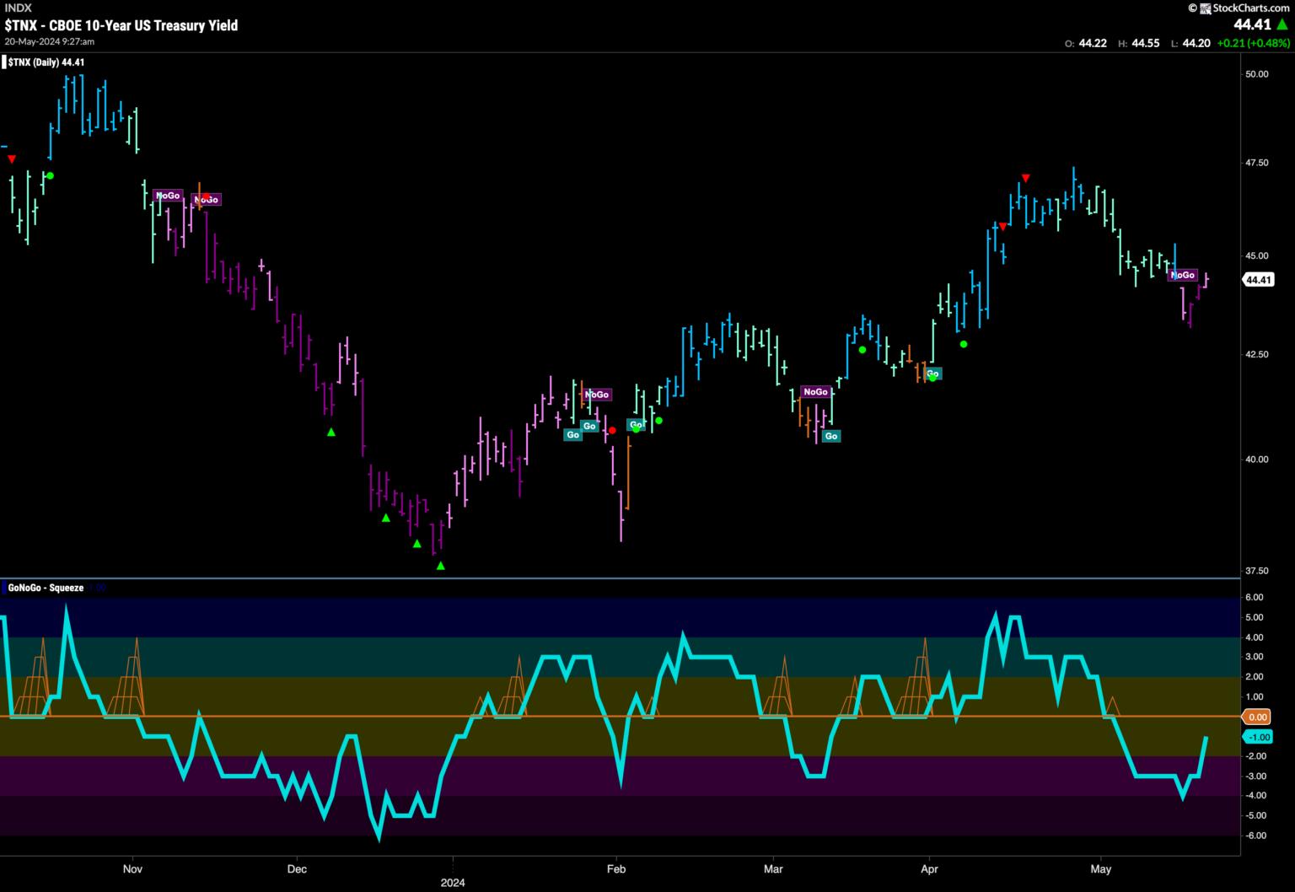Click the green up triangle in early December

tap(331, 433)
